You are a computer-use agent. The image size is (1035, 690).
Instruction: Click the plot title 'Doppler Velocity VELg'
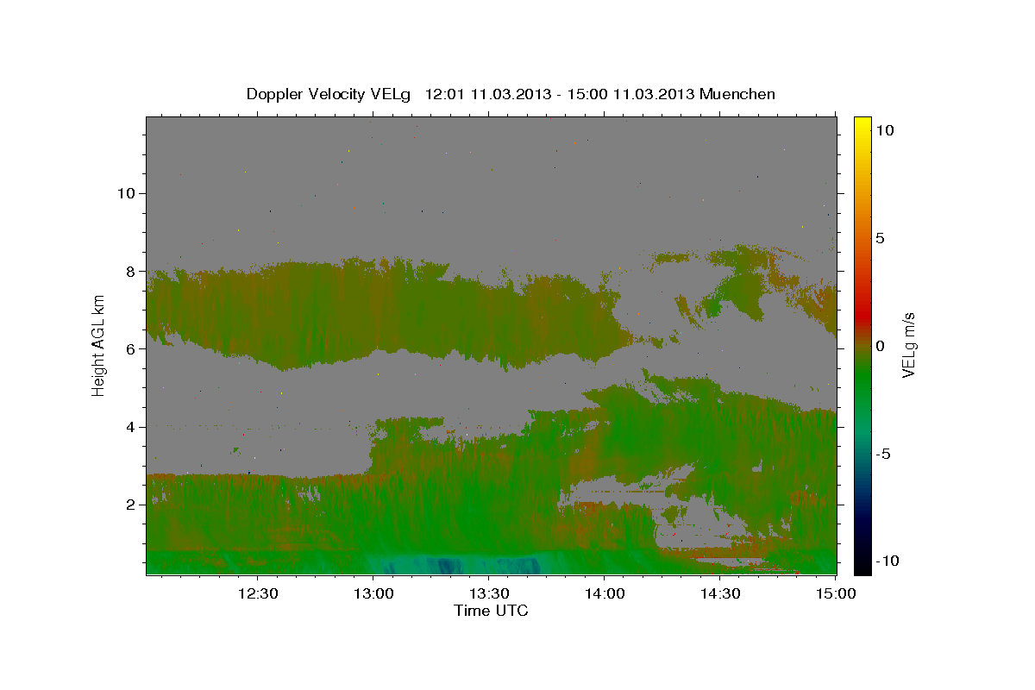[x=329, y=94]
